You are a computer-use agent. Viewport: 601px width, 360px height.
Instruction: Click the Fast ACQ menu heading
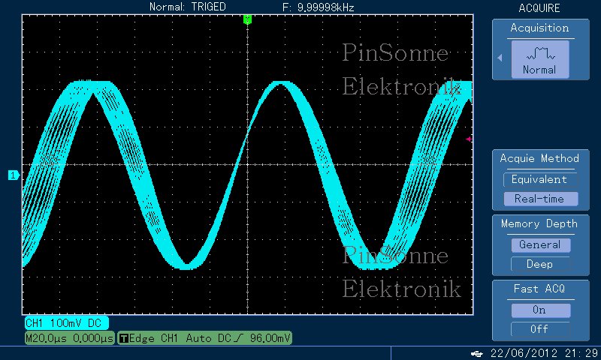539,289
